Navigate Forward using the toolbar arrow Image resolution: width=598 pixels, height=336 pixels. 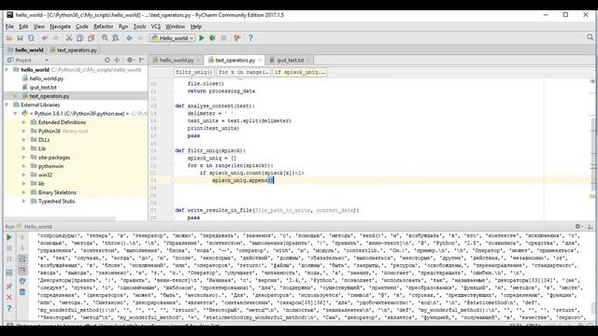140,38
